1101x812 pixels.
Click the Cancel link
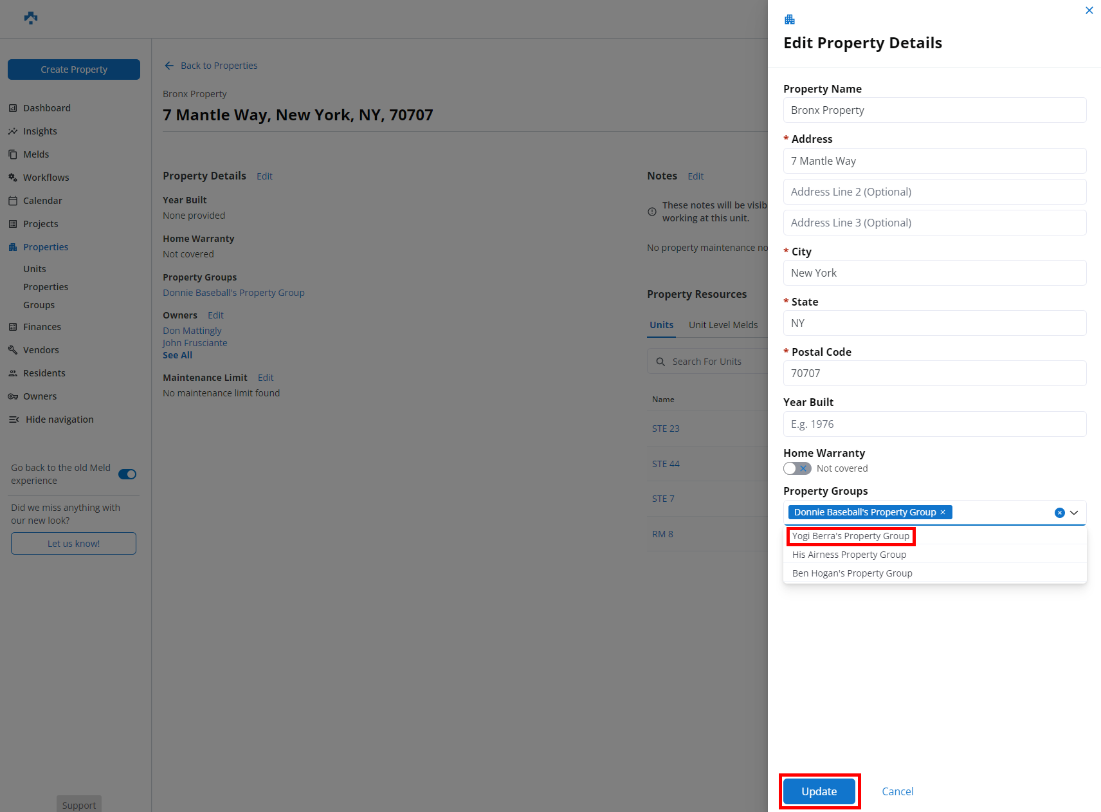pos(897,791)
